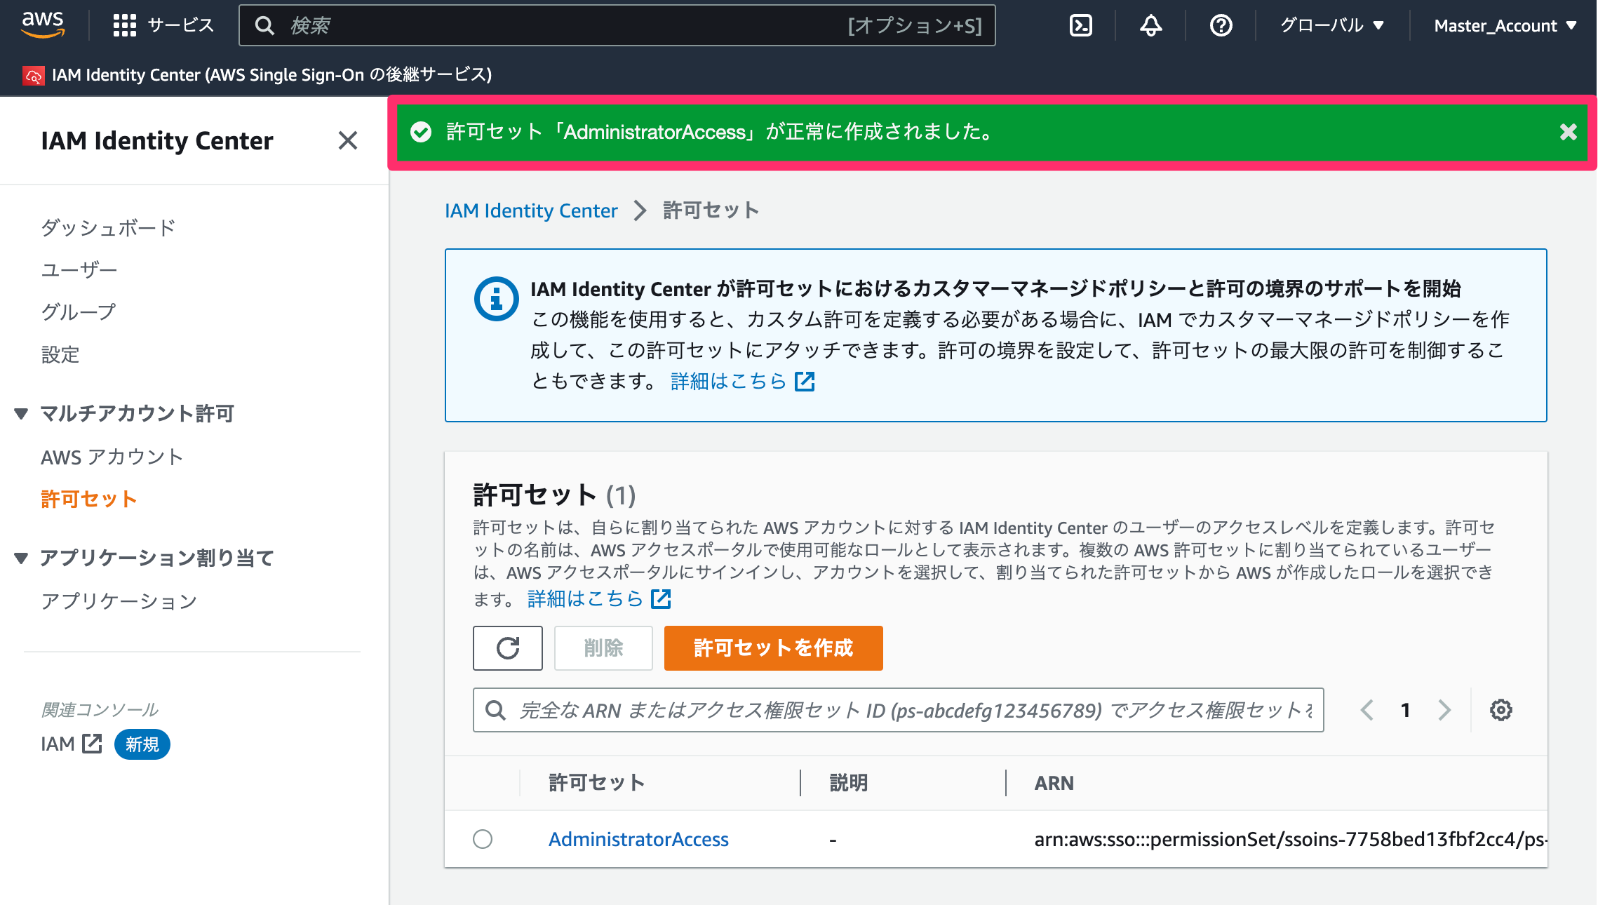Close the IAM Identity Center sidebar
This screenshot has height=905, width=1598.
coord(347,140)
